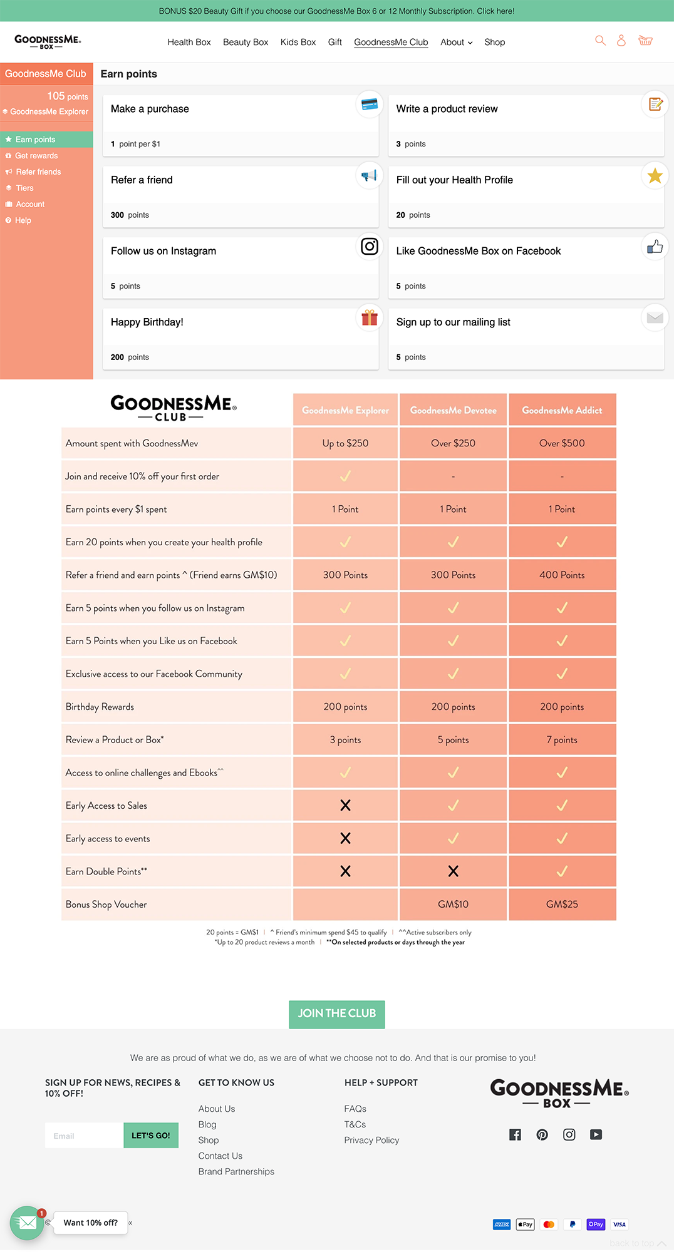Open the Blog footer link
Viewport: 674px width, 1252px height.
207,1124
